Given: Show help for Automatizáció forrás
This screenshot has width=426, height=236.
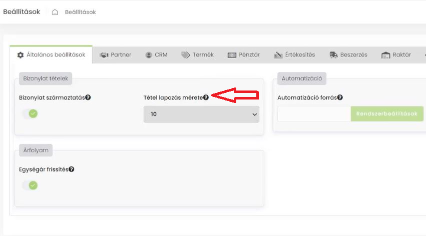Looking at the screenshot, I should point(340,98).
